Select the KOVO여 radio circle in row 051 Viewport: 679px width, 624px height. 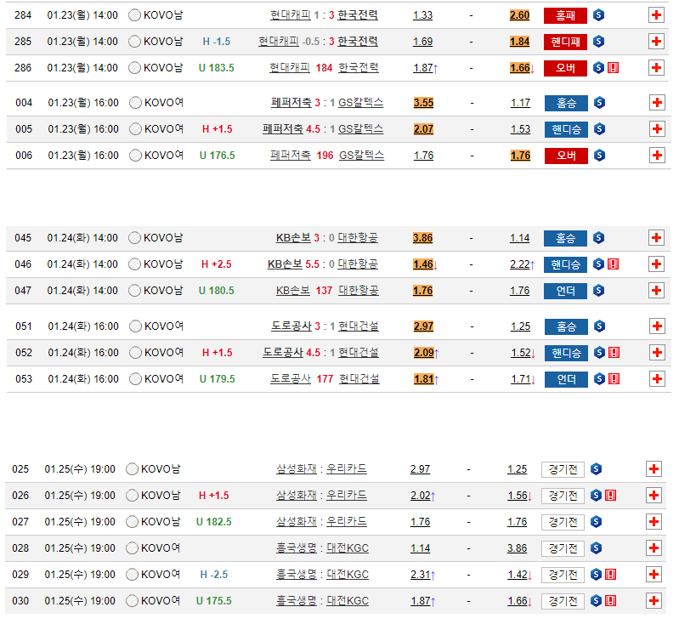click(x=135, y=326)
